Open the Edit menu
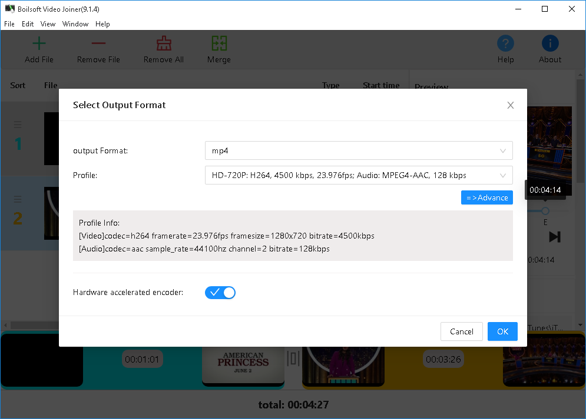The height and width of the screenshot is (419, 586). [x=28, y=24]
